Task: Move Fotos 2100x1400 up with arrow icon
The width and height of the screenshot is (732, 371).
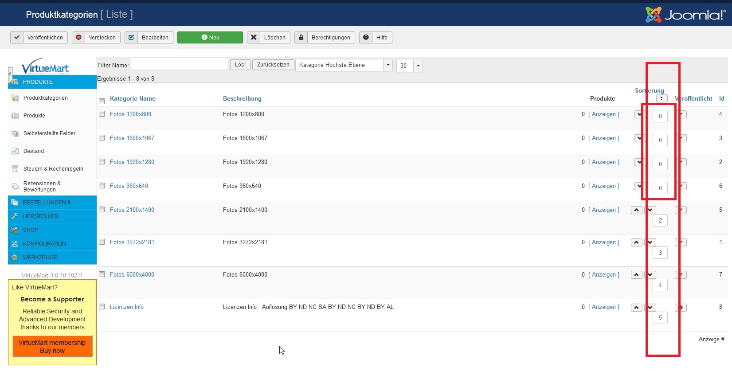Action: [636, 210]
